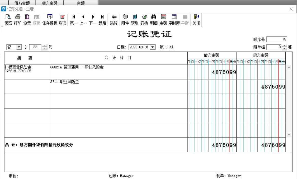Expand the 记 voucher word dropdown
Viewport: 297px width, 179px height.
(19, 47)
